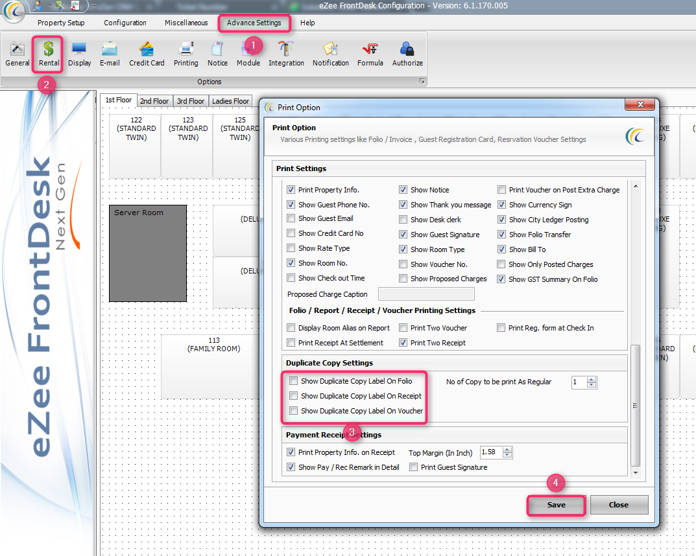
Task: Click the Abc language quick access icon
Action: point(75,5)
